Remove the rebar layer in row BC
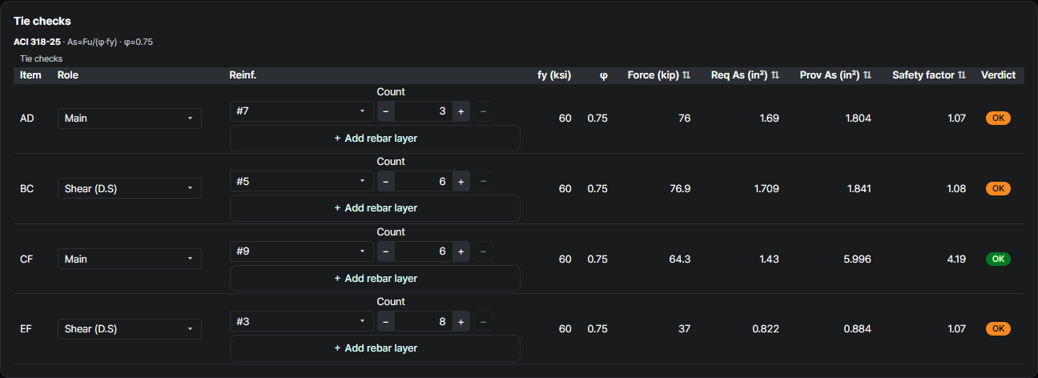This screenshot has width=1038, height=378. click(484, 182)
